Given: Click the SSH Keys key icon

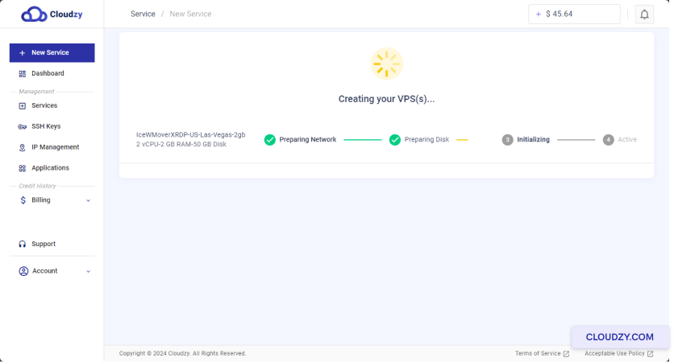Looking at the screenshot, I should 23,126.
